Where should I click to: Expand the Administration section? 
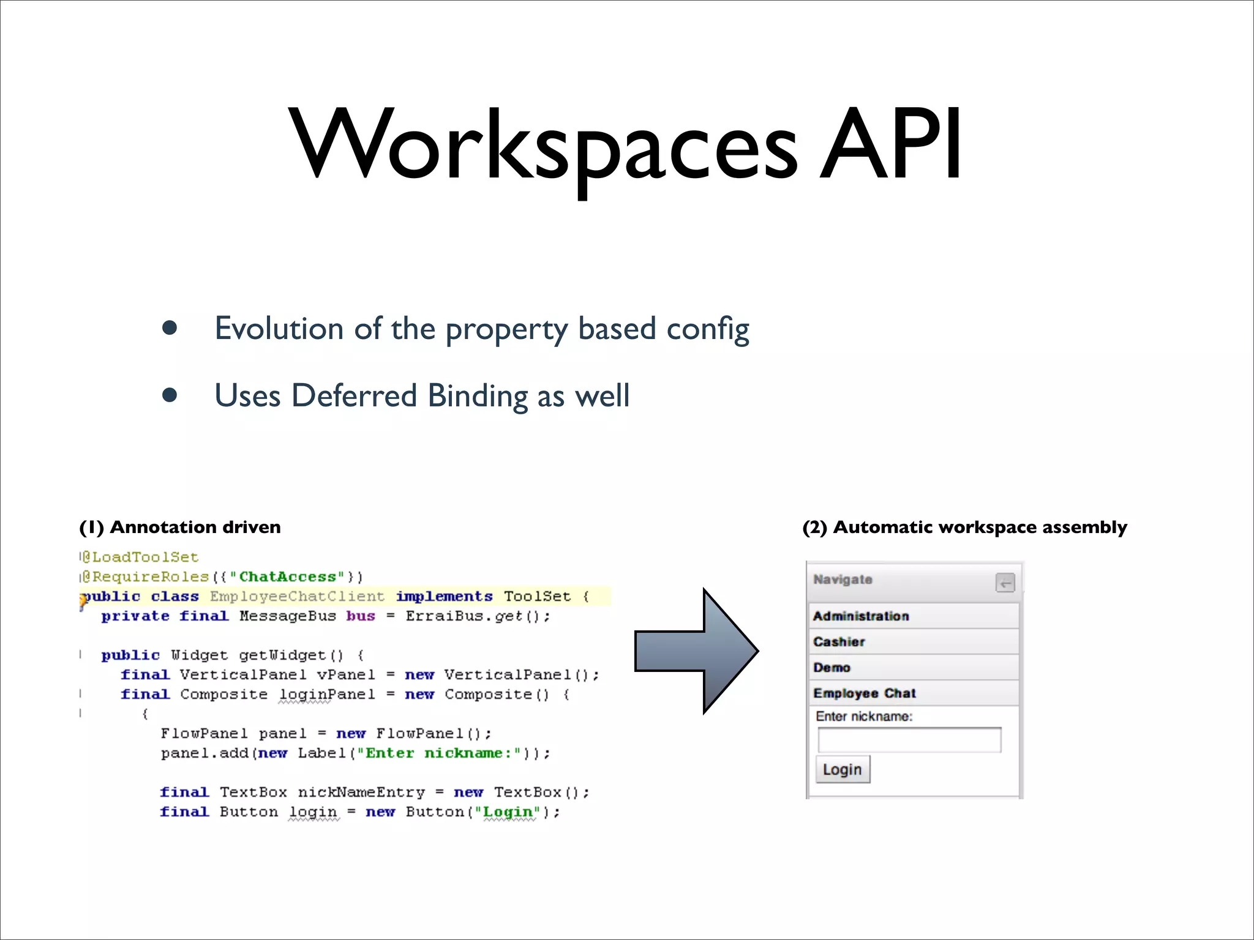tap(860, 616)
